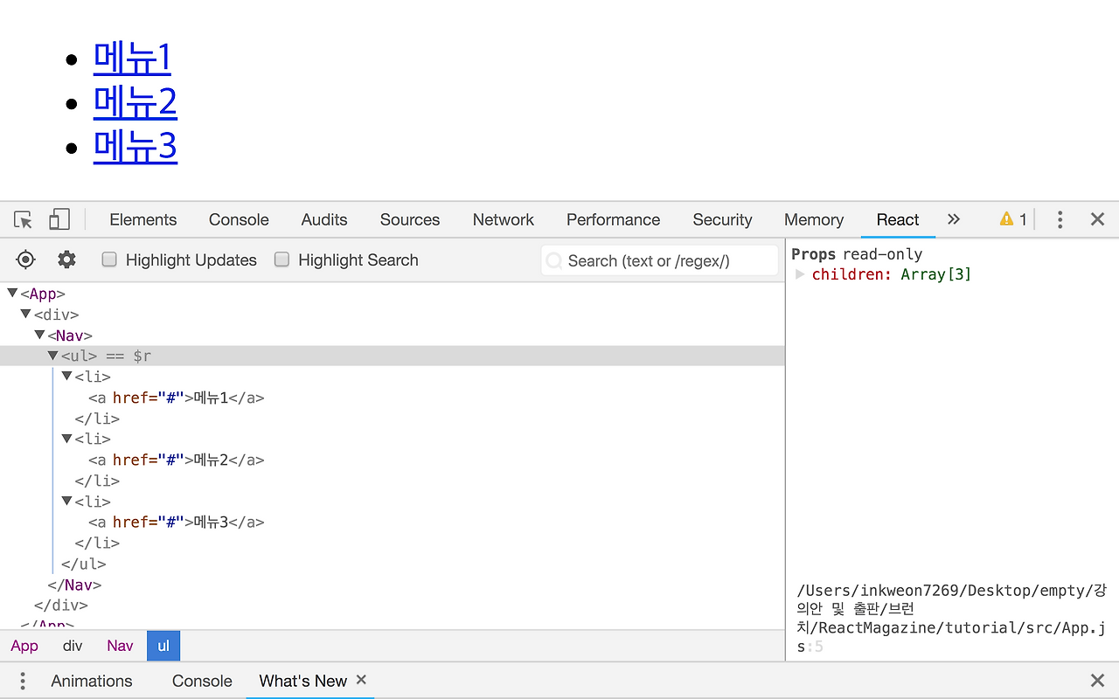This screenshot has width=1119, height=699.
Task: Focus the Search (text or /regex/) field
Action: point(659,260)
